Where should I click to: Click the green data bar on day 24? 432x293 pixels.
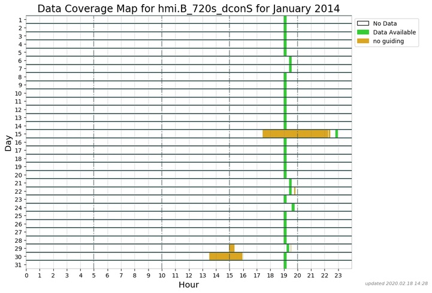tap(293, 207)
